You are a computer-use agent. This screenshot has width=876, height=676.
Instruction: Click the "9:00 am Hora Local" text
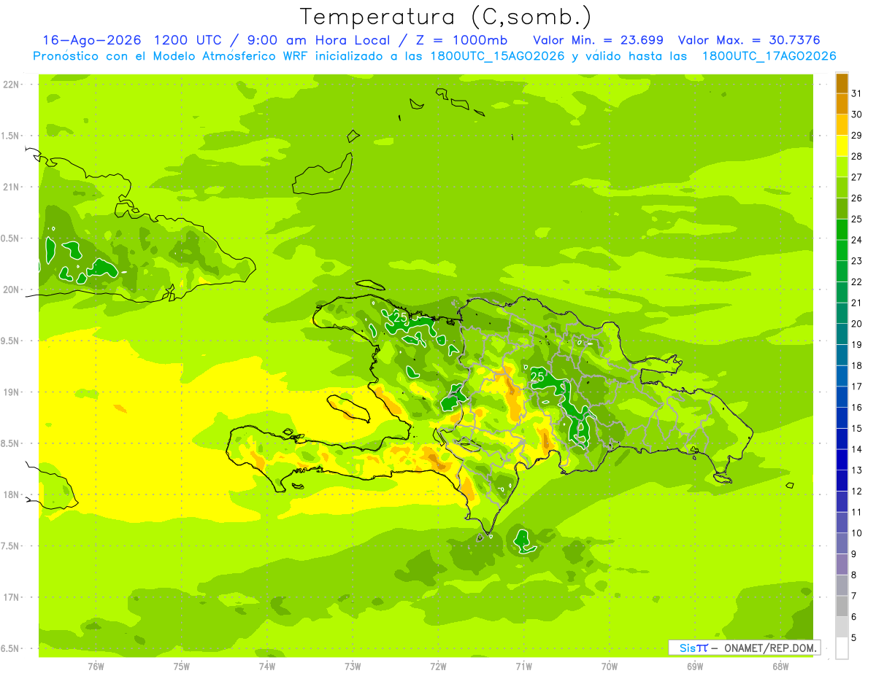click(x=320, y=40)
